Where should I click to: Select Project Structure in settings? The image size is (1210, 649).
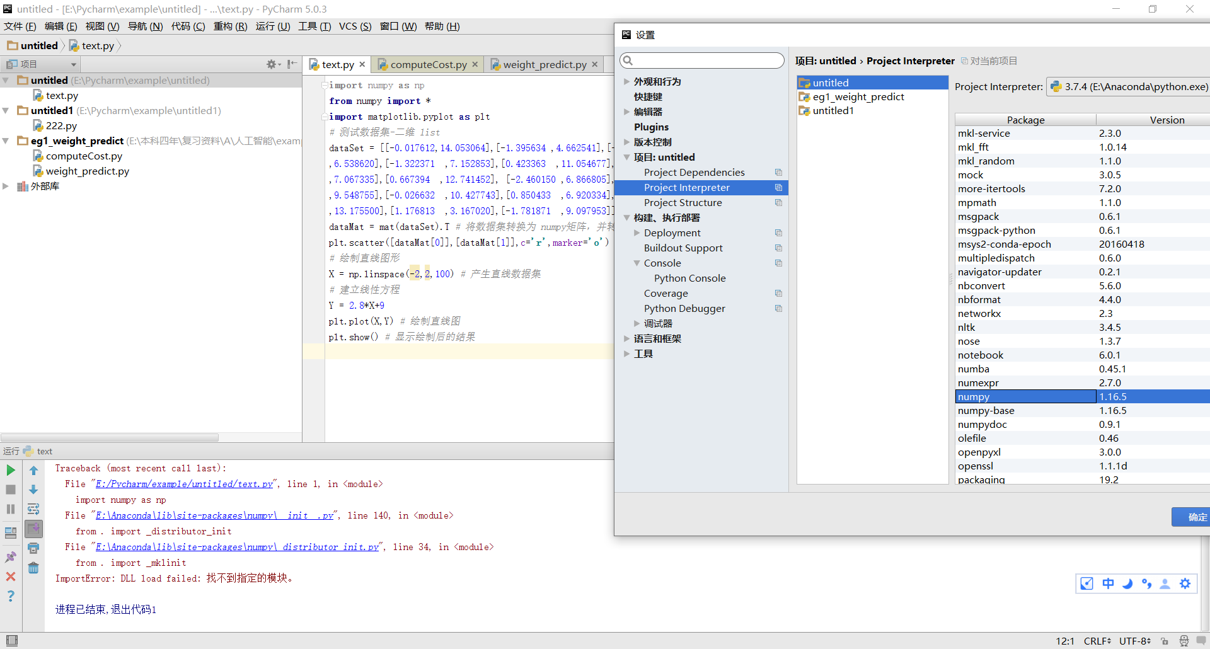pos(683,203)
